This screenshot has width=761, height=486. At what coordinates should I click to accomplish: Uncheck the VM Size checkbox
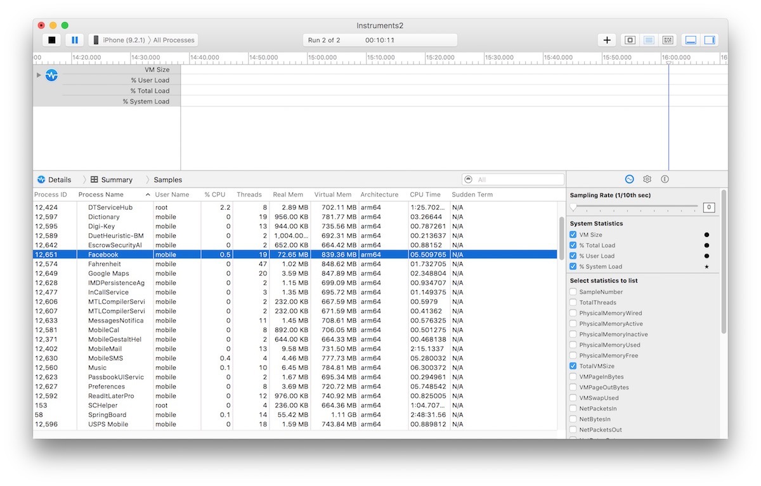pos(573,234)
